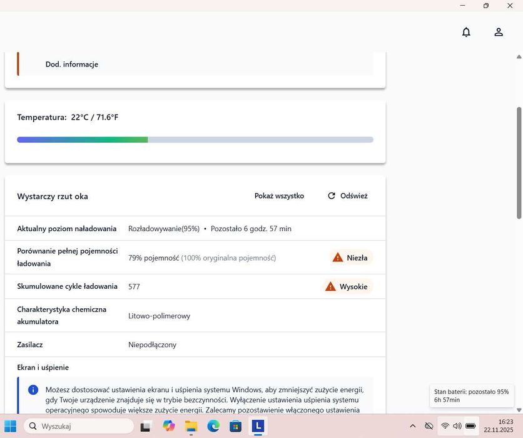
Task: Click the cloud sync off tray icon
Action: tap(429, 426)
